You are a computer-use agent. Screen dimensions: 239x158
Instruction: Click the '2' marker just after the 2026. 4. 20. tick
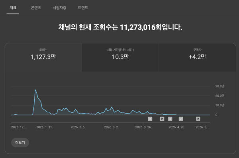(181, 119)
